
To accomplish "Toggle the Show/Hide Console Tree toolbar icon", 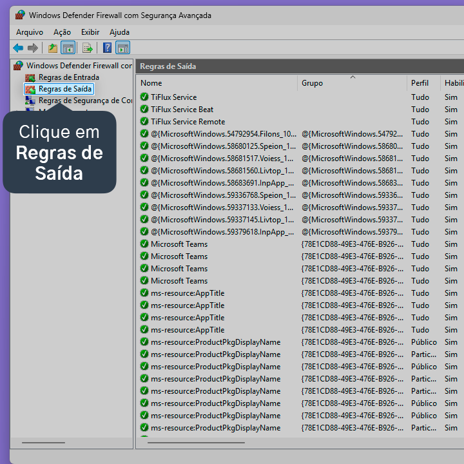I will 68,48.
